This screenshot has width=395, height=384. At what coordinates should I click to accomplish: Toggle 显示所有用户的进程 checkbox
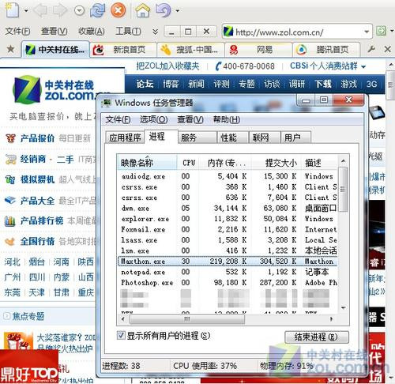(121, 335)
